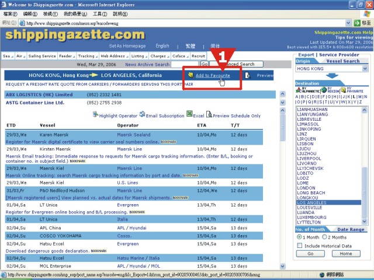Expand the Listing menu dropdown

[x=139, y=56]
